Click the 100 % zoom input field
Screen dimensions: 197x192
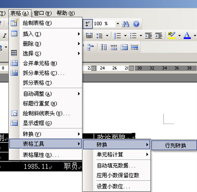(104, 24)
